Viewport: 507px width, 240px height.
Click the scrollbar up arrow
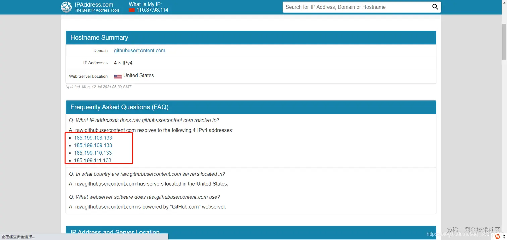coord(504,3)
